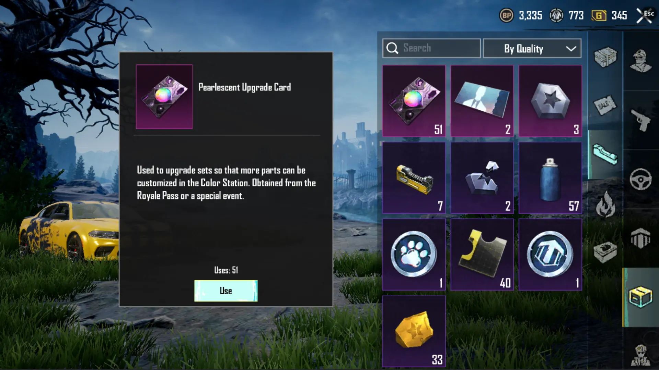
Task: Select the slender man card item
Action: (x=482, y=101)
